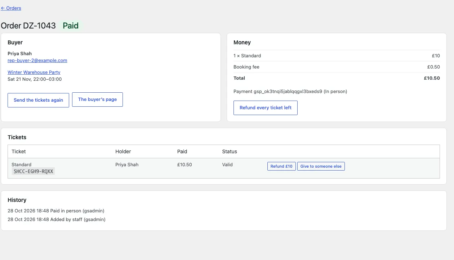Click the Added by staff history entry

(57, 219)
